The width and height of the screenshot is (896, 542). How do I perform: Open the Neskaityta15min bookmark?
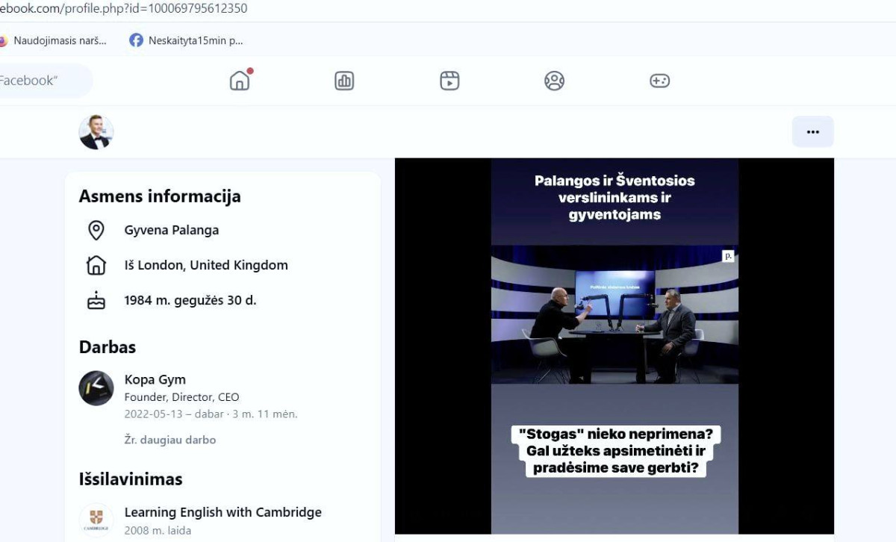pyautogui.click(x=186, y=40)
